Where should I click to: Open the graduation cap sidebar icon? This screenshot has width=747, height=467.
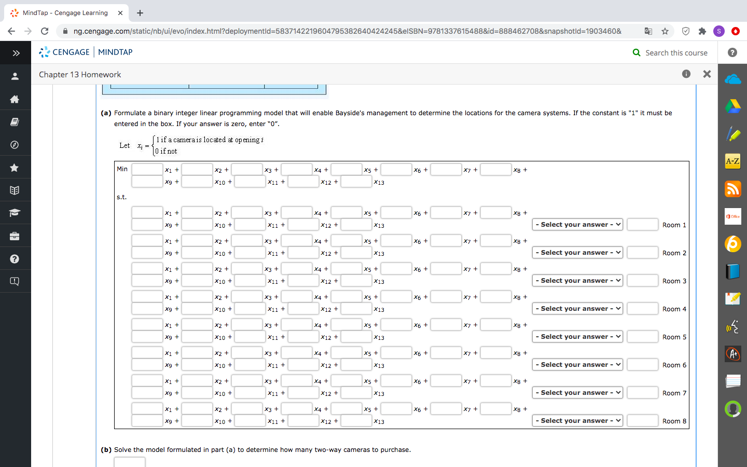tap(15, 213)
